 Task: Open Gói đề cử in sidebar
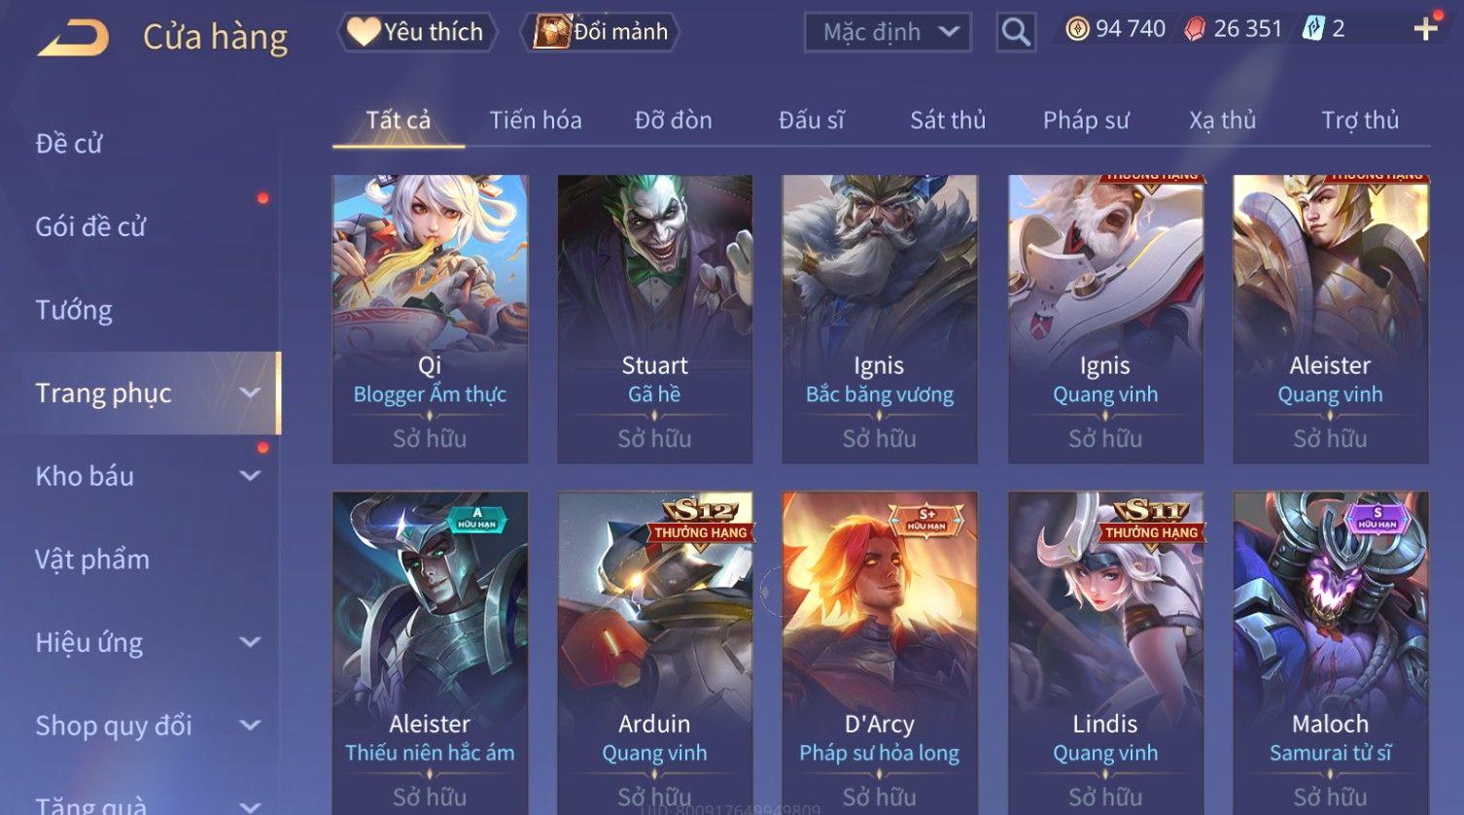coord(90,226)
